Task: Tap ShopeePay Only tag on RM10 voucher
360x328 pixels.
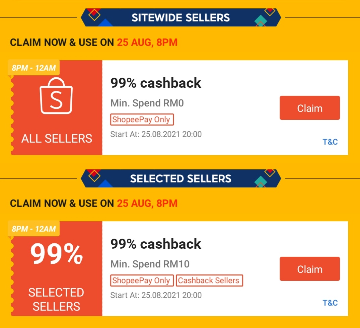Action: click(142, 280)
